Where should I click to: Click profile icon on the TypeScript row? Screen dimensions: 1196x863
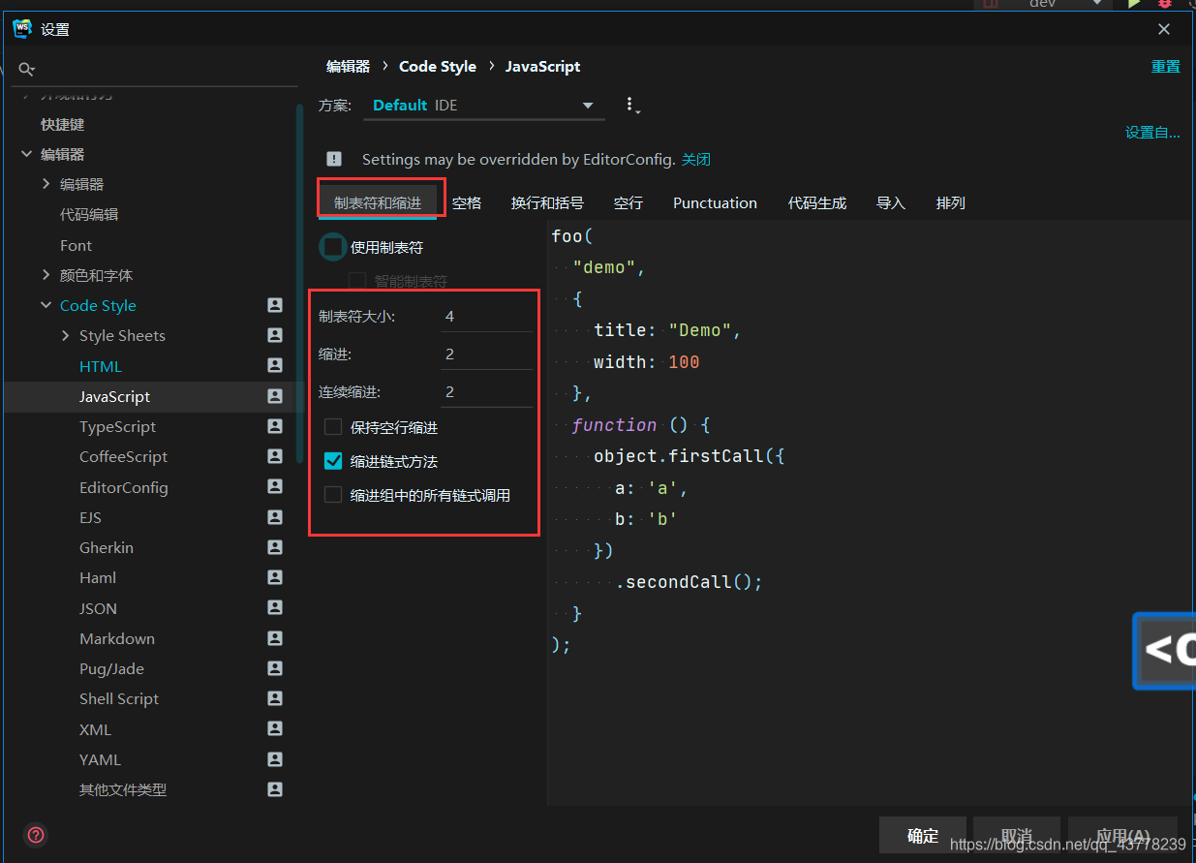click(x=275, y=426)
